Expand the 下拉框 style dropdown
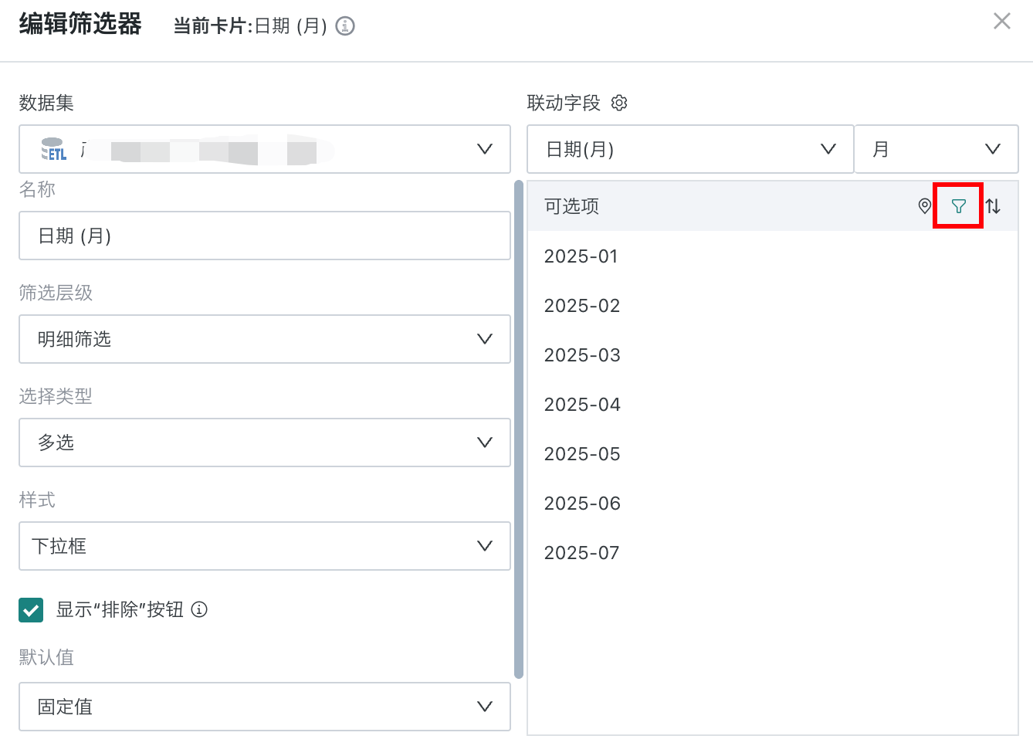This screenshot has width=1033, height=746. [265, 546]
